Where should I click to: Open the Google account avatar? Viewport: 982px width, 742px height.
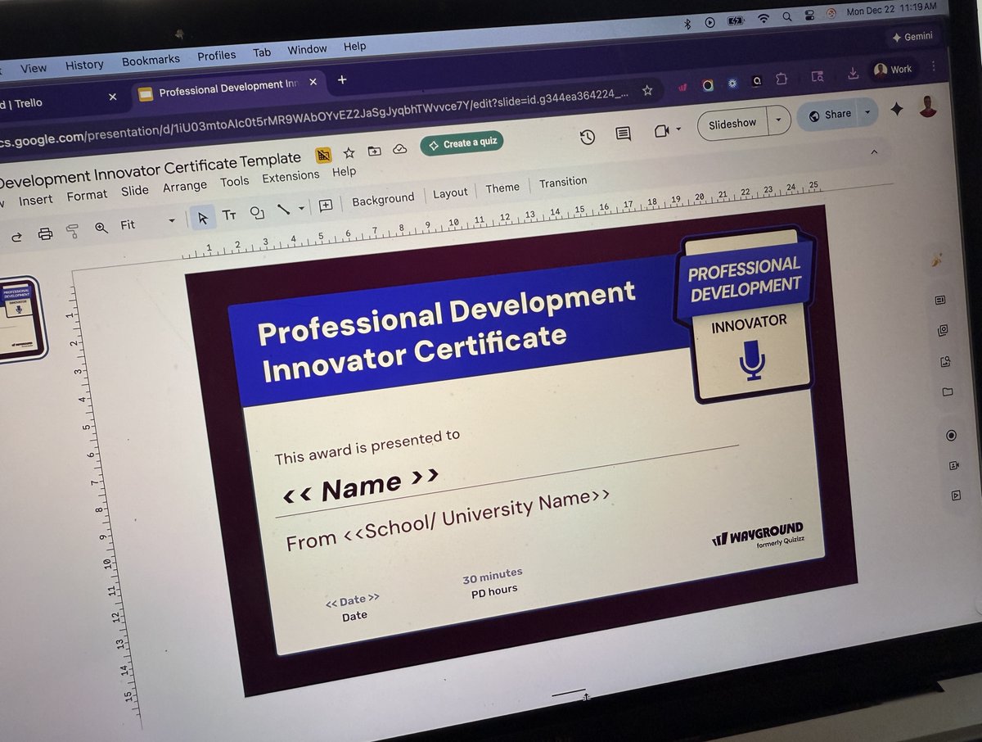(928, 106)
